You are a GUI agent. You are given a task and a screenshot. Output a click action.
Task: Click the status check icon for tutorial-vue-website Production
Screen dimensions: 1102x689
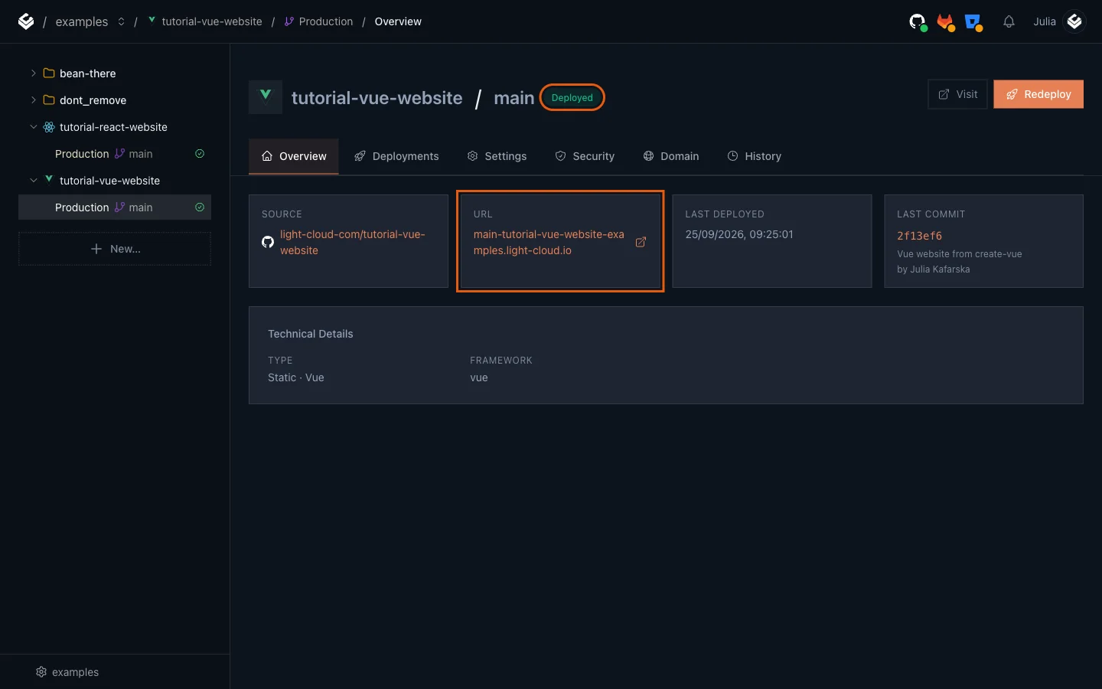point(200,207)
